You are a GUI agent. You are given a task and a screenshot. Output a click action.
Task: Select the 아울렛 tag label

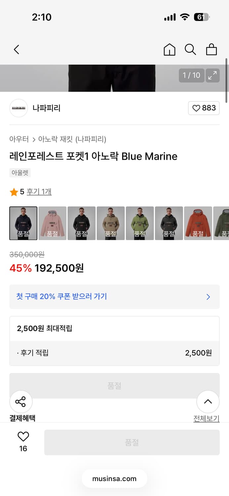pyautogui.click(x=20, y=173)
